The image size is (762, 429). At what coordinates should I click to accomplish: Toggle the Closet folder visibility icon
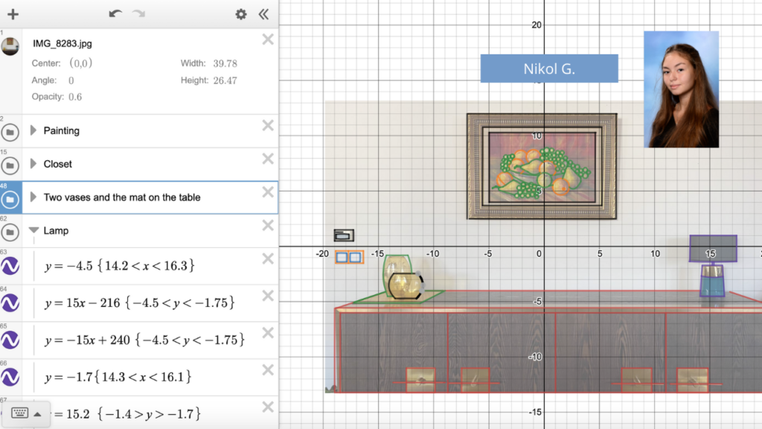10,165
